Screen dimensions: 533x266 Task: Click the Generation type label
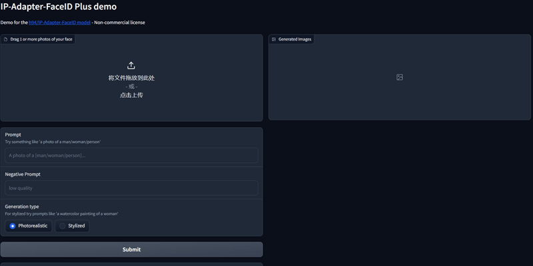tap(22, 207)
